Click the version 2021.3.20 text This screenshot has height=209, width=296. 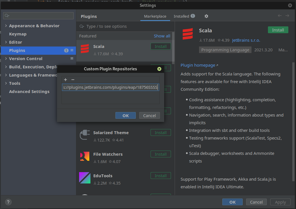pyautogui.click(x=263, y=50)
